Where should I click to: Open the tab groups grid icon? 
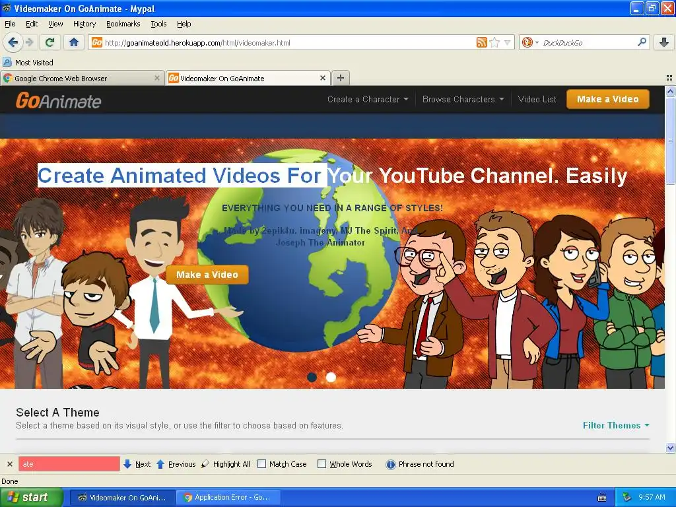(x=669, y=78)
